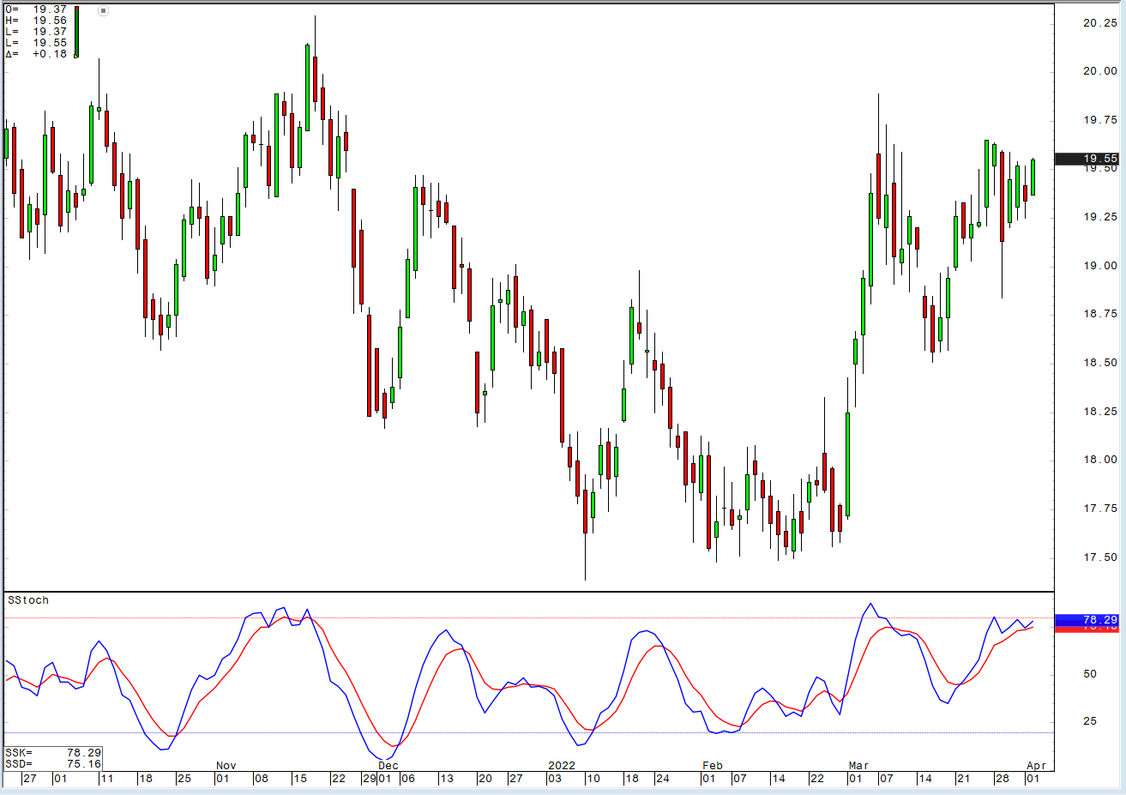Image resolution: width=1126 pixels, height=795 pixels.
Task: Click the 'H= 19.56' high value
Action: coord(36,21)
